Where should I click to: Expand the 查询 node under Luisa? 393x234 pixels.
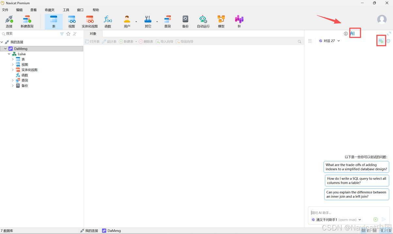(x=13, y=80)
